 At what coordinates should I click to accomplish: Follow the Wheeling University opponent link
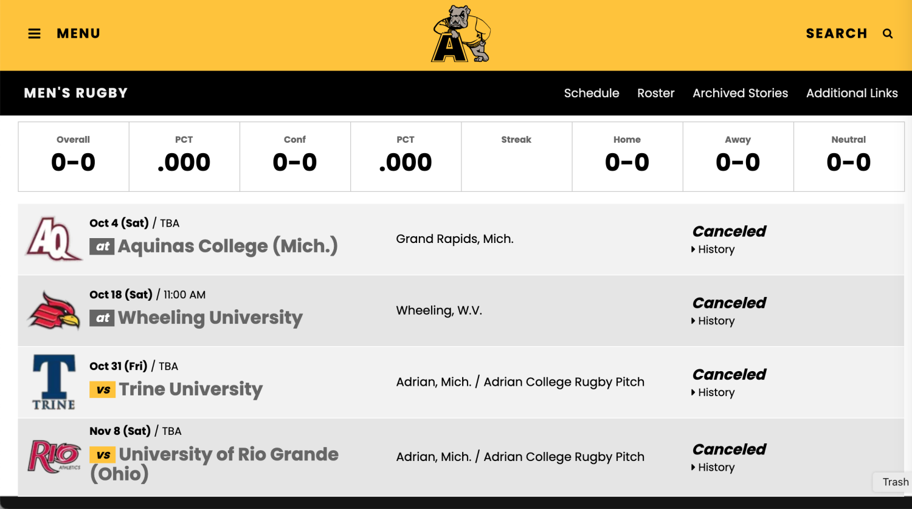pyautogui.click(x=210, y=318)
